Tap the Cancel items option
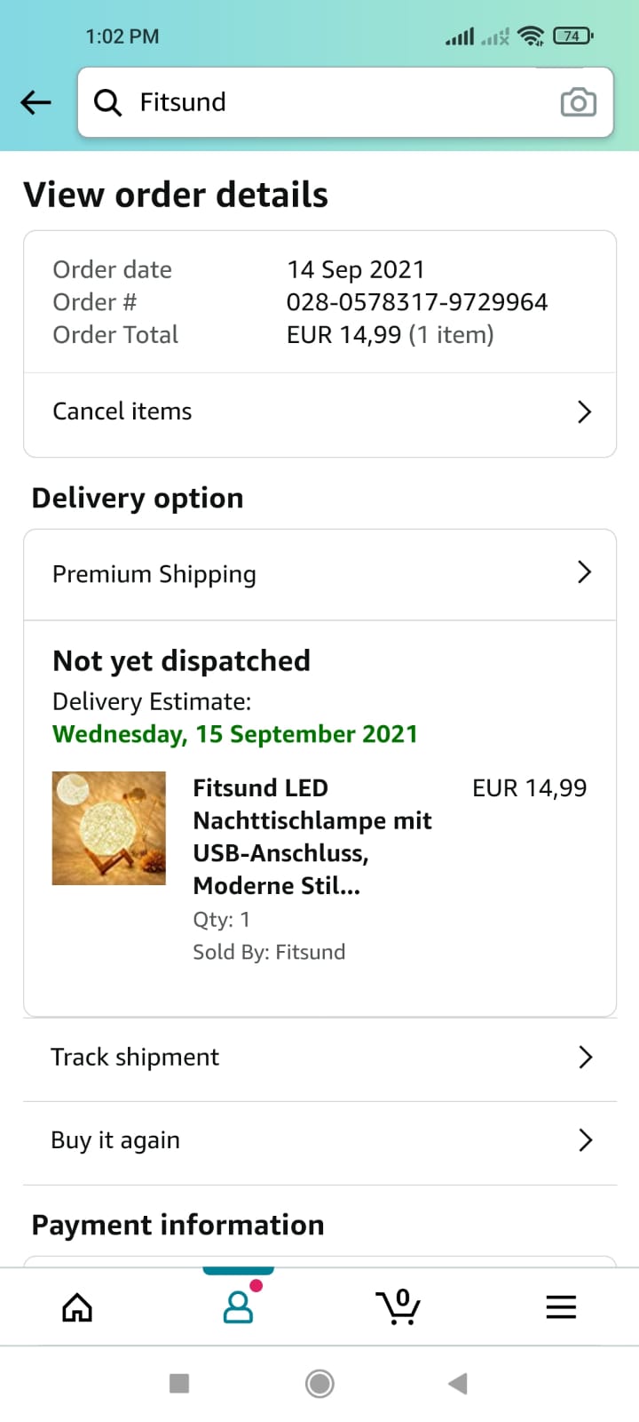Viewport: 639px width, 1422px height. (122, 411)
